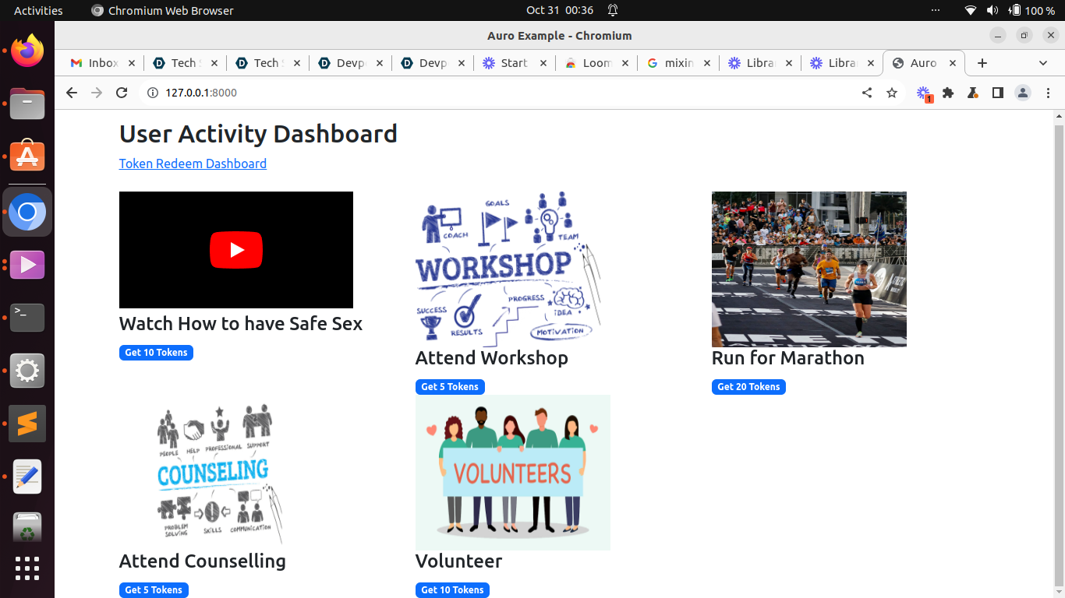Reload the page with the refresh icon
1065x598 pixels.
(x=122, y=93)
